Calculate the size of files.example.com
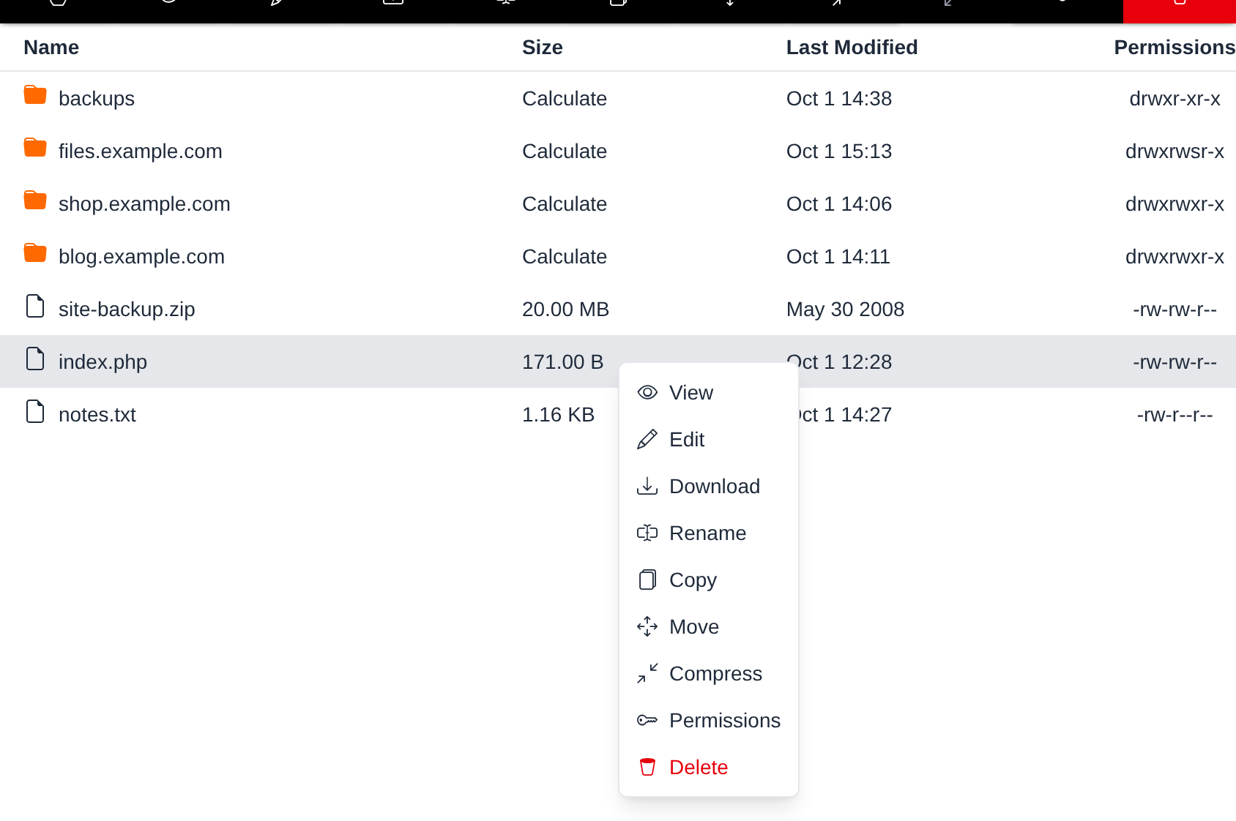 click(564, 151)
